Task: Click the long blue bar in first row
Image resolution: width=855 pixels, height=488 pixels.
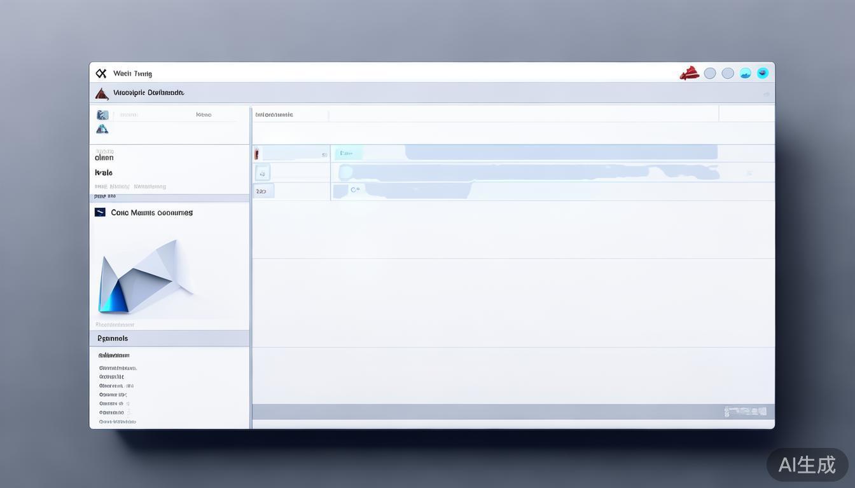Action: tap(560, 152)
